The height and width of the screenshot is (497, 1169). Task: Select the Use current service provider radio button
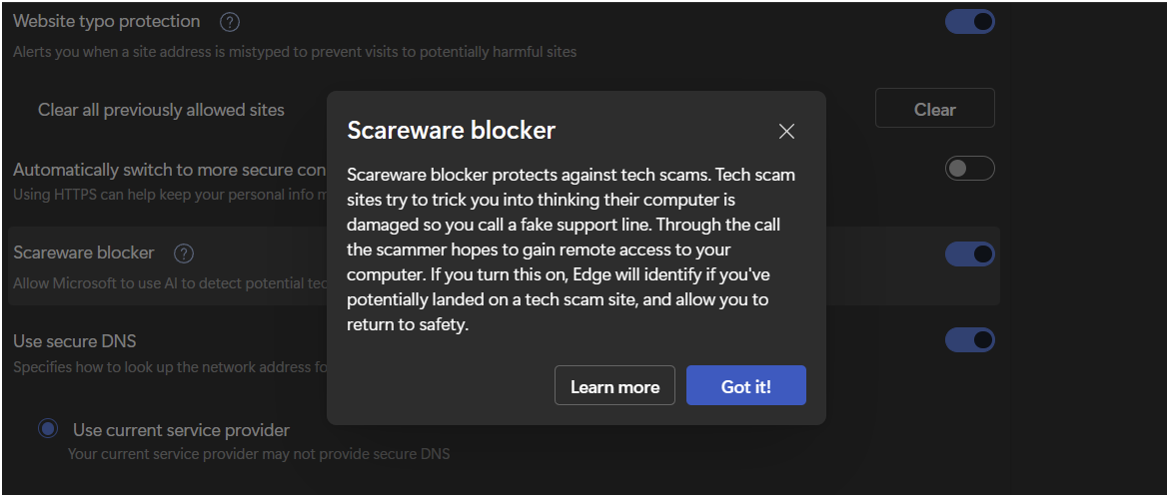[x=49, y=428]
